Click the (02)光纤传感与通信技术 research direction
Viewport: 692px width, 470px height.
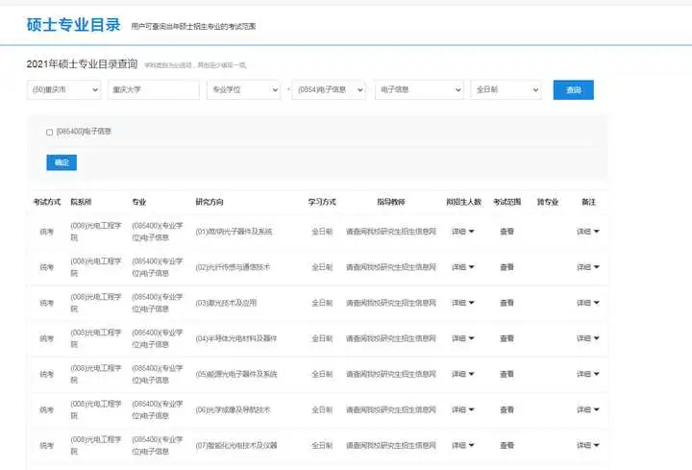tap(233, 267)
